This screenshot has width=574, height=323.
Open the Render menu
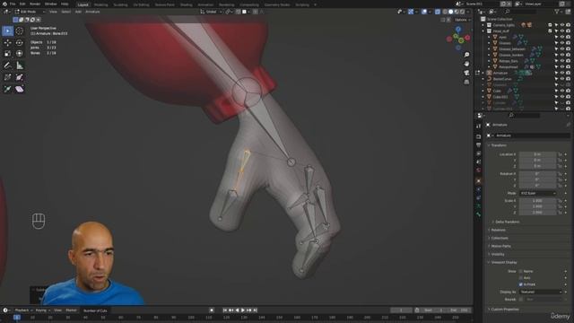pos(35,4)
